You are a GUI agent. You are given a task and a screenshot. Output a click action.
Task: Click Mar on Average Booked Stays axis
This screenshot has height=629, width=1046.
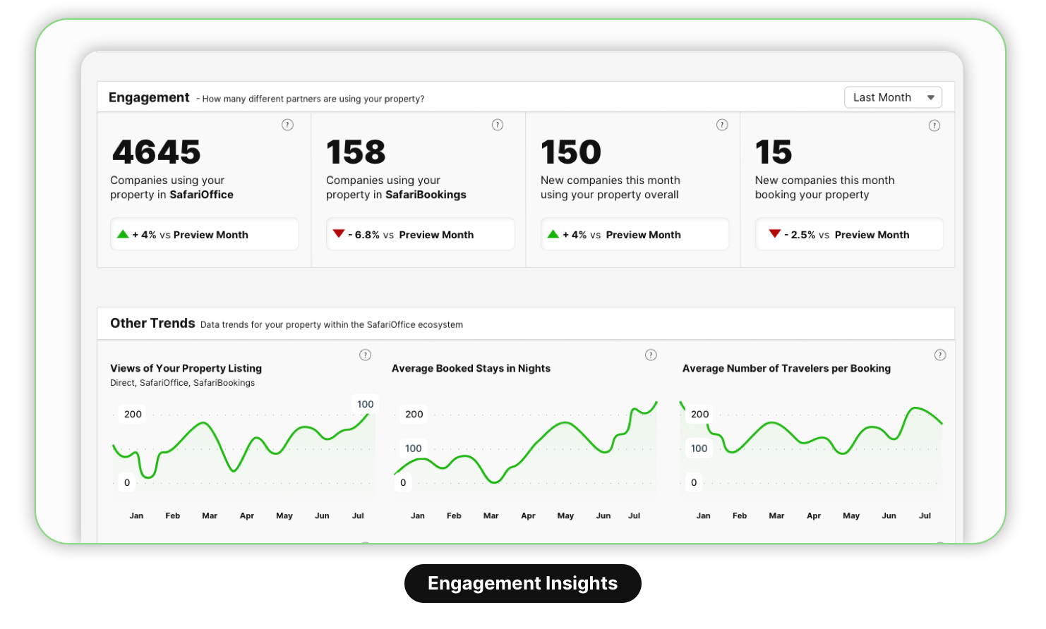pos(491,516)
